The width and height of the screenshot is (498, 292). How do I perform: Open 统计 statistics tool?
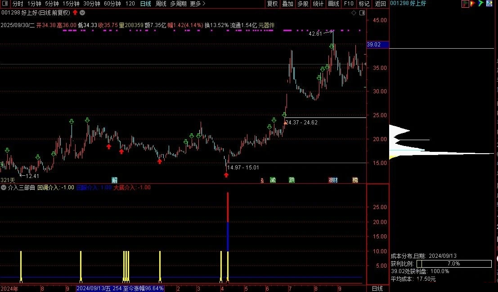[x=318, y=4]
